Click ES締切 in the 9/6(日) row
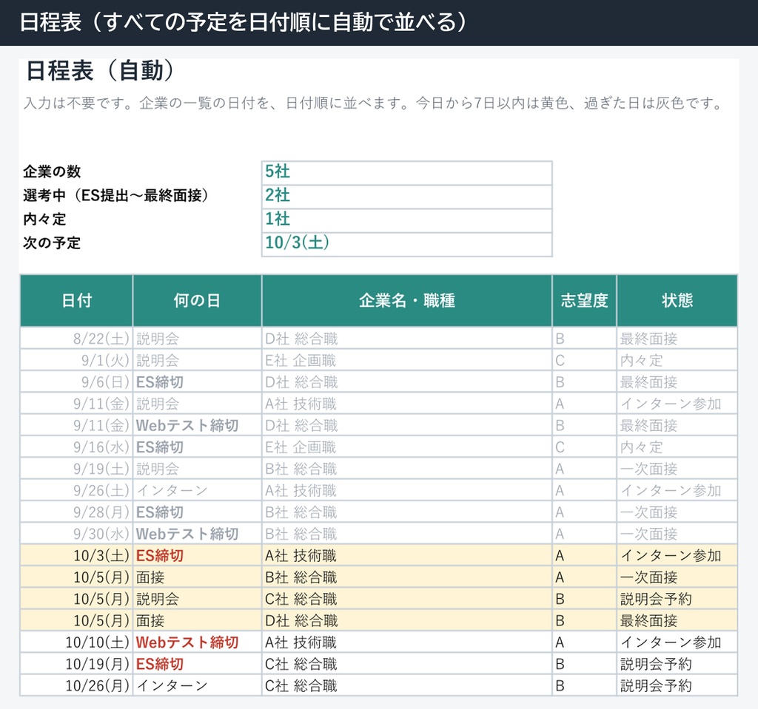 pyautogui.click(x=160, y=382)
